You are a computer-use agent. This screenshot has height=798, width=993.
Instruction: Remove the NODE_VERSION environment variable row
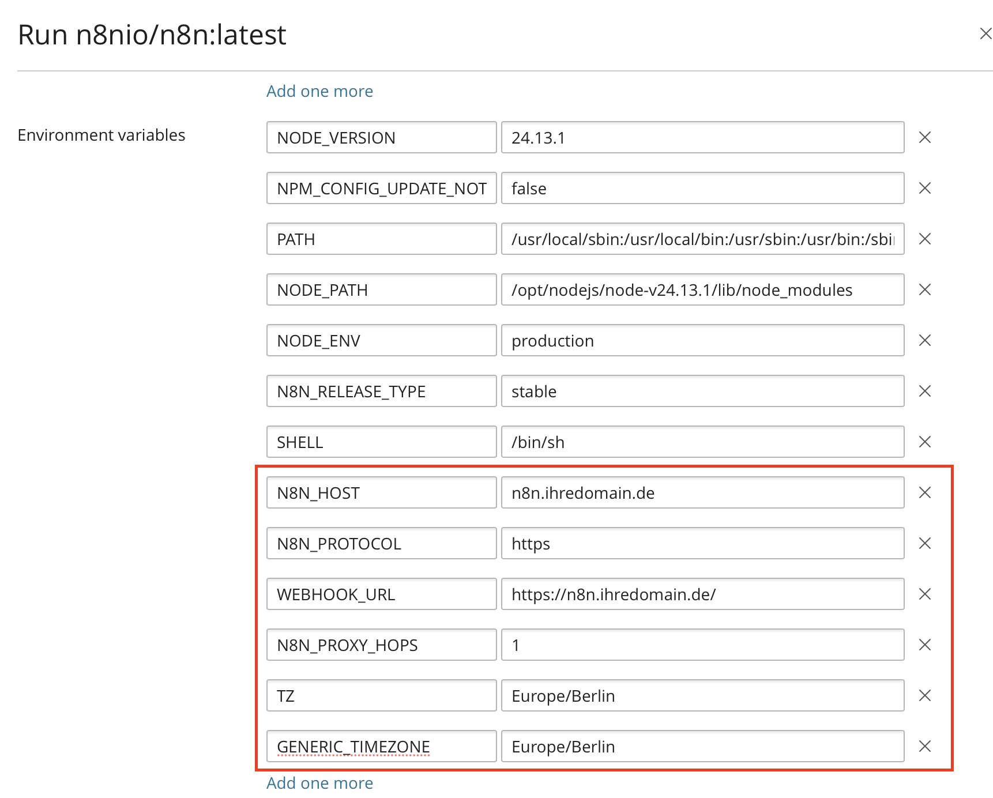[924, 137]
